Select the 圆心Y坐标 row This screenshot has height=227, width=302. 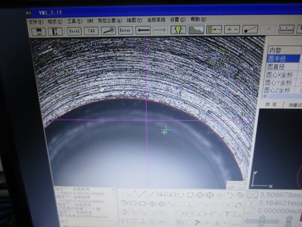coord(281,83)
